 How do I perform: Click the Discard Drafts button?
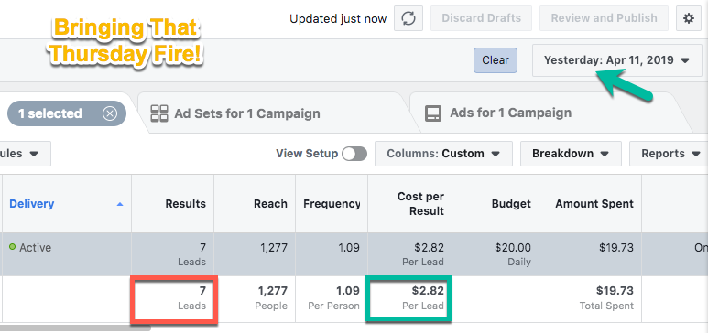click(482, 18)
